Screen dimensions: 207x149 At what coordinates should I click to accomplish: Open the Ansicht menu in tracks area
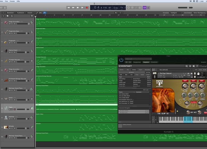coord(31,13)
